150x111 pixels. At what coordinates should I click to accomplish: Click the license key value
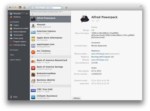point(113,35)
